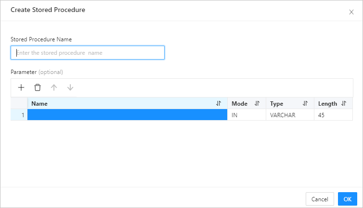Select row number 1 in the parameter table

point(19,115)
